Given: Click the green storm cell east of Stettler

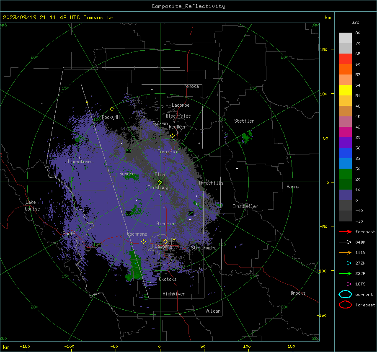Looking at the screenshot, I should pyautogui.click(x=246, y=137).
